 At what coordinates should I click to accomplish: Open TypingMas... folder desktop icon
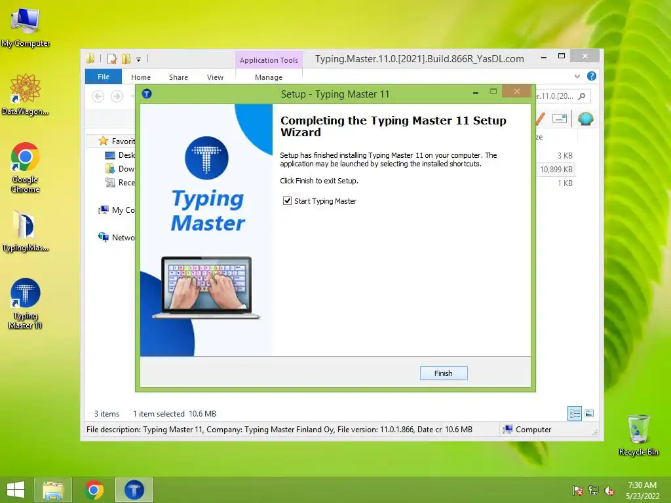(x=26, y=231)
